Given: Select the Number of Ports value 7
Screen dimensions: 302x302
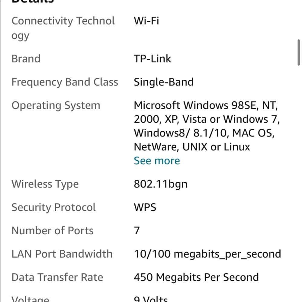Looking at the screenshot, I should click(136, 230).
